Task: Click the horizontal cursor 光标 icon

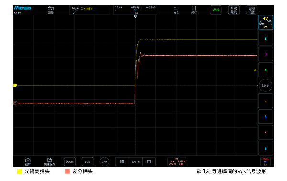Action: [x=176, y=10]
